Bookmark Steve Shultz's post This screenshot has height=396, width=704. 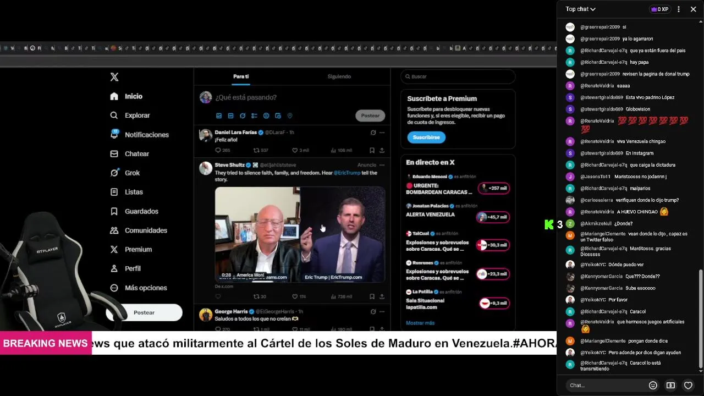point(372,296)
